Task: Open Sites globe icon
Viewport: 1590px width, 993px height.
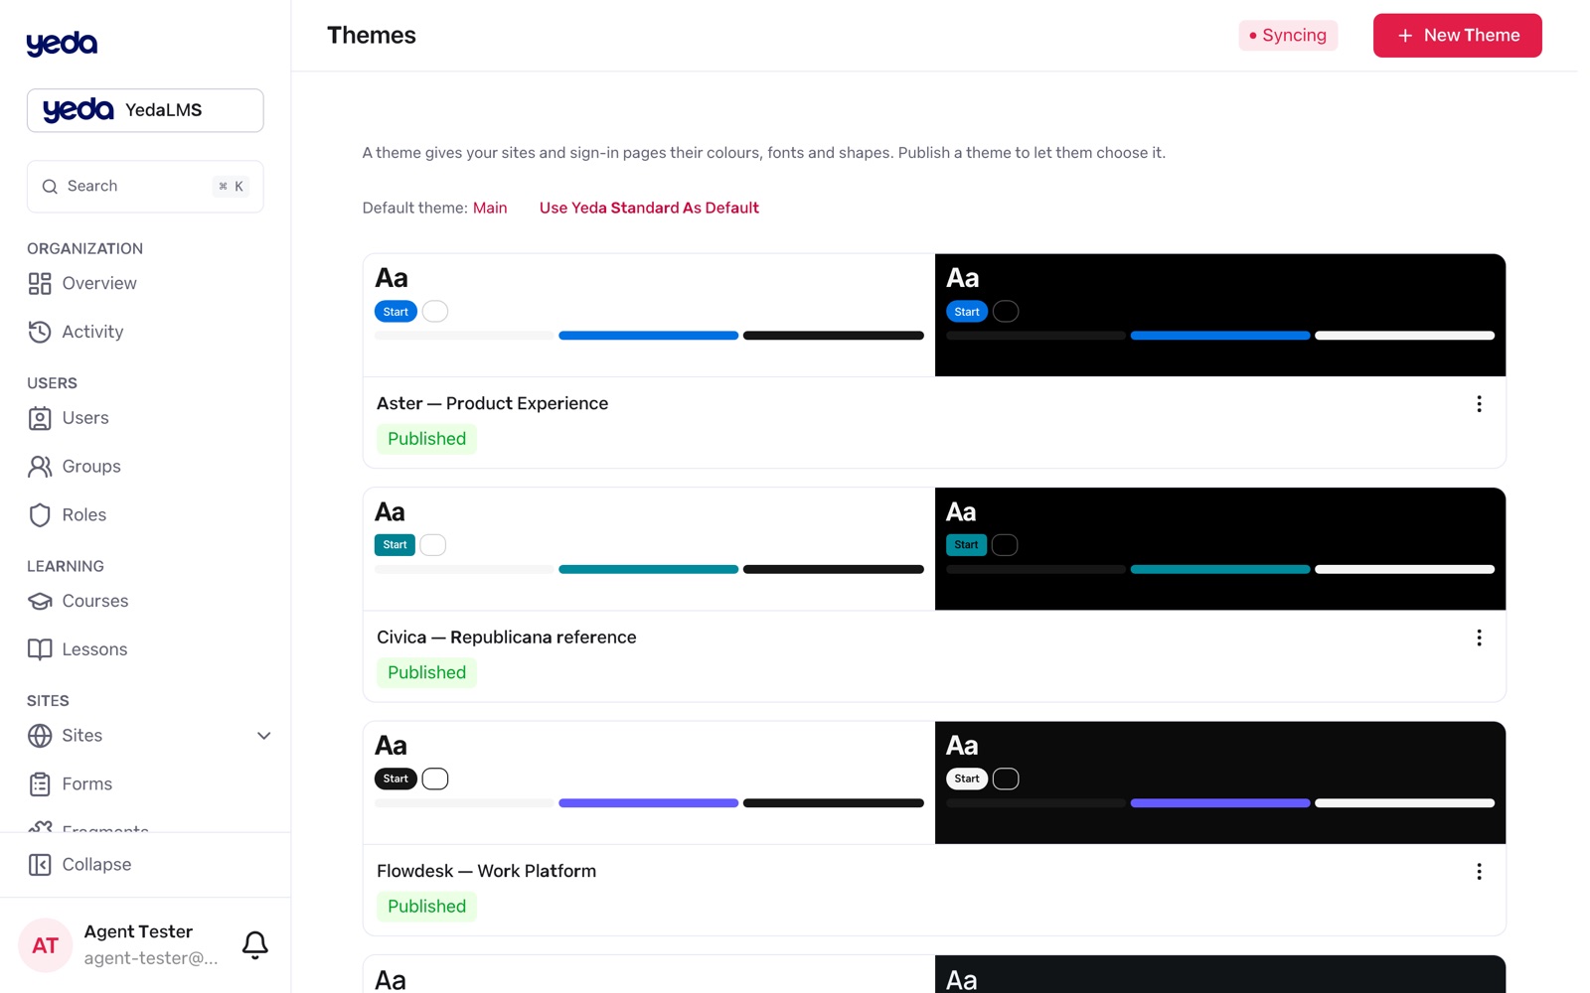Action: (x=40, y=736)
